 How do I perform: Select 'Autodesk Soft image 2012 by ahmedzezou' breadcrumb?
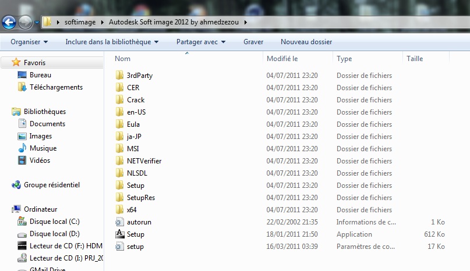click(x=174, y=22)
